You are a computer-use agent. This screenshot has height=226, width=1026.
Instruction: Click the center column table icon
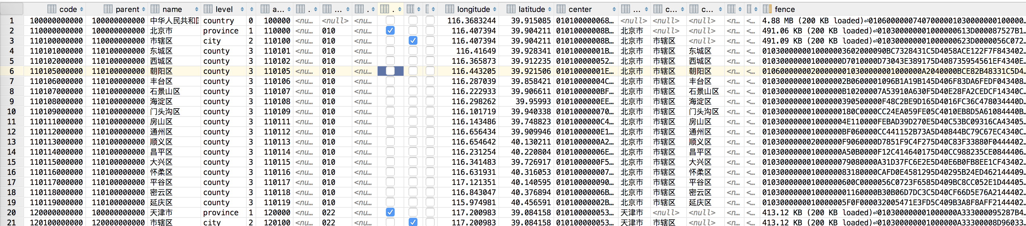pos(561,9)
